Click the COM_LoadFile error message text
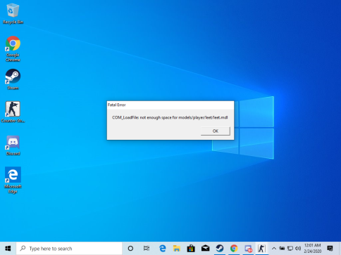The height and width of the screenshot is (255, 341). [x=170, y=117]
